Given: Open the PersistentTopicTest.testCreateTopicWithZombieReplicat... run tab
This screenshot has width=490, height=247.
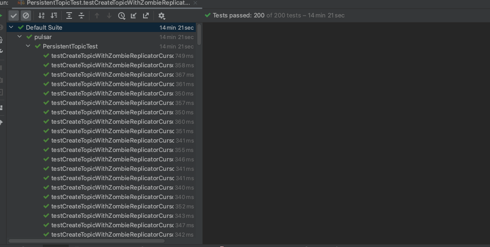Looking at the screenshot, I should 108,3.
